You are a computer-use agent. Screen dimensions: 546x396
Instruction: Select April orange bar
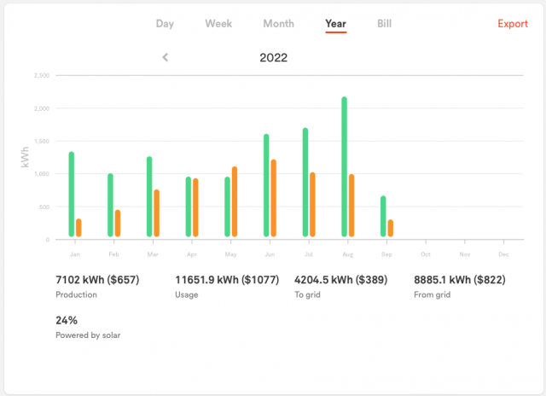click(195, 207)
